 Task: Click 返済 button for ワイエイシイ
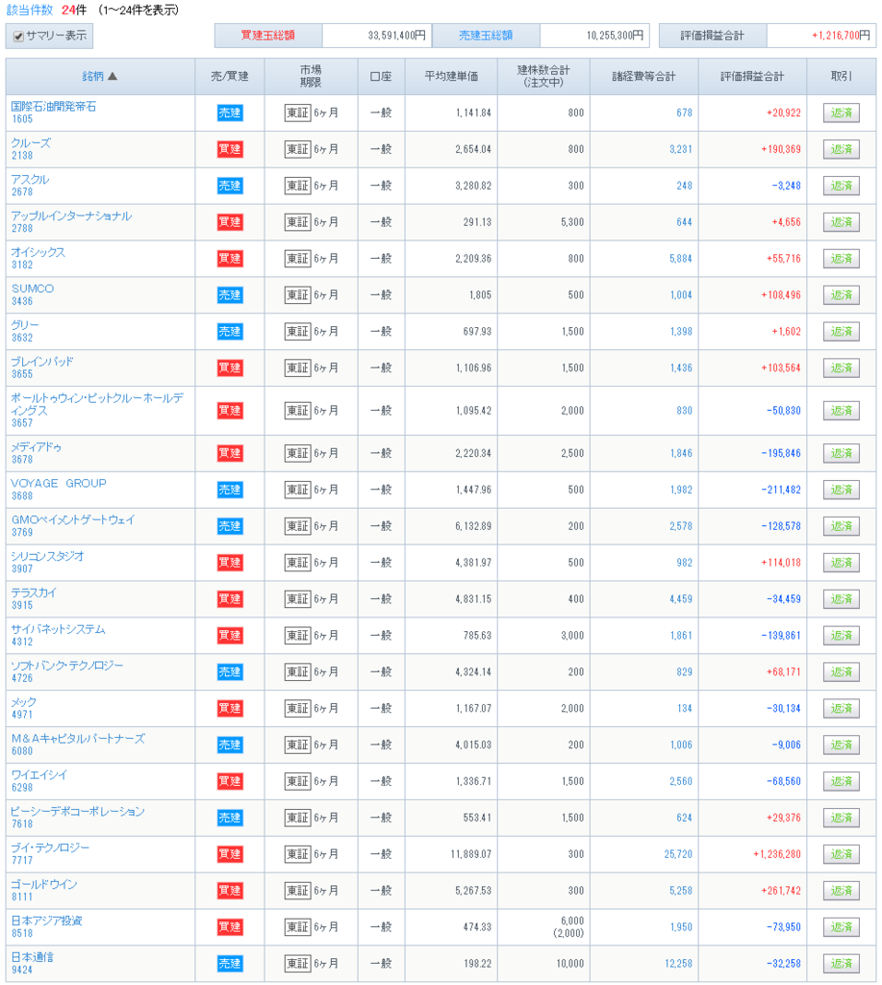point(842,781)
